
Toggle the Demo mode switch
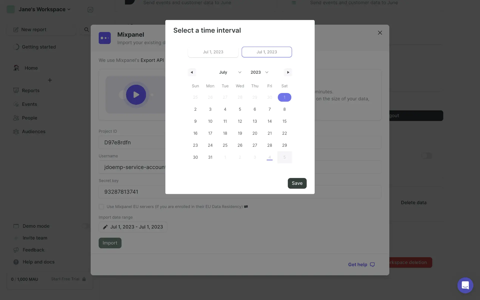click(85, 226)
